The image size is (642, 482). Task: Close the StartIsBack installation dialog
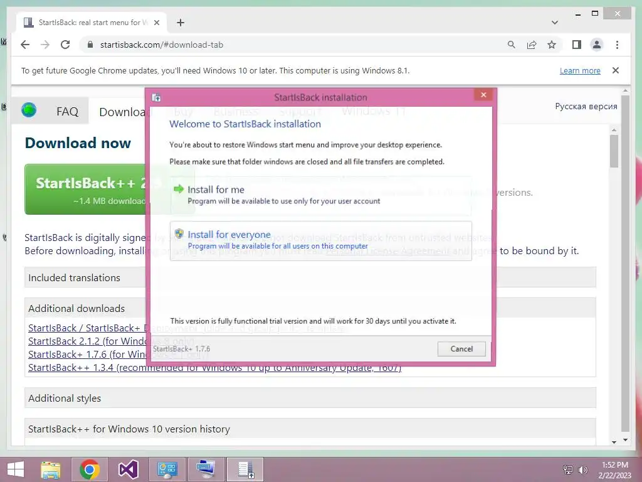tap(483, 95)
